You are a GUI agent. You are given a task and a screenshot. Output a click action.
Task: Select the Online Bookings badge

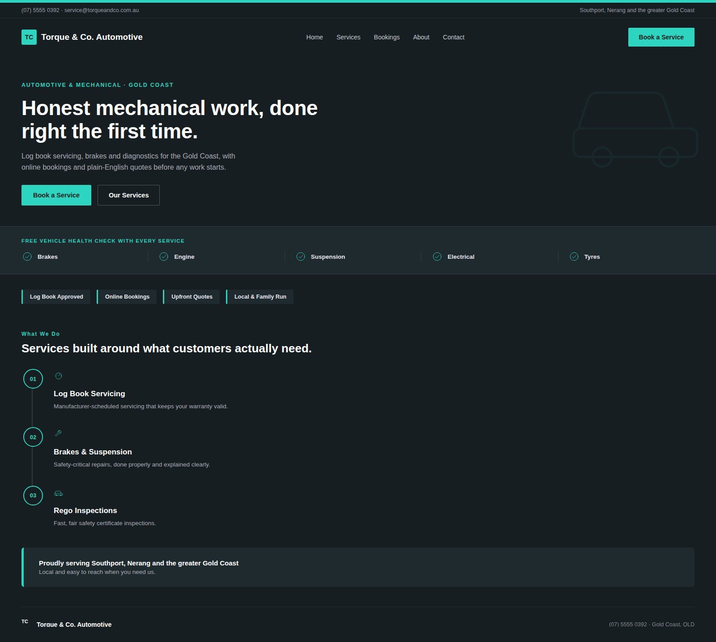pyautogui.click(x=127, y=297)
